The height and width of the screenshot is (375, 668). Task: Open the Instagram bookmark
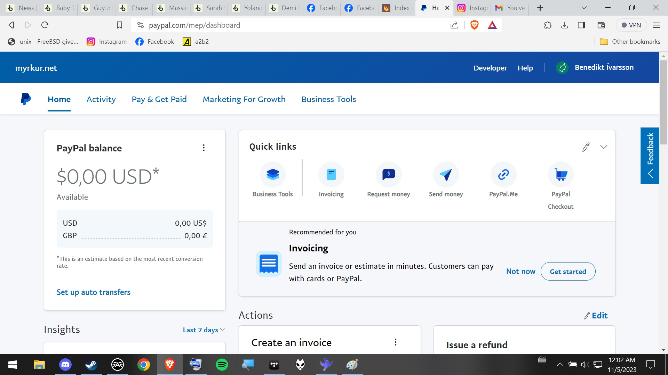tap(107, 42)
